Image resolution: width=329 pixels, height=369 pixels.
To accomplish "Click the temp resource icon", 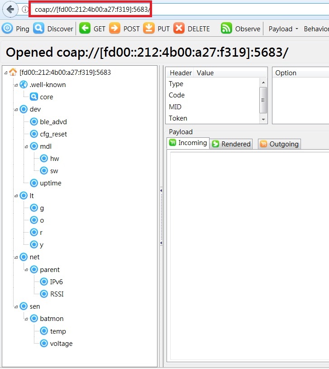I will click(x=44, y=331).
